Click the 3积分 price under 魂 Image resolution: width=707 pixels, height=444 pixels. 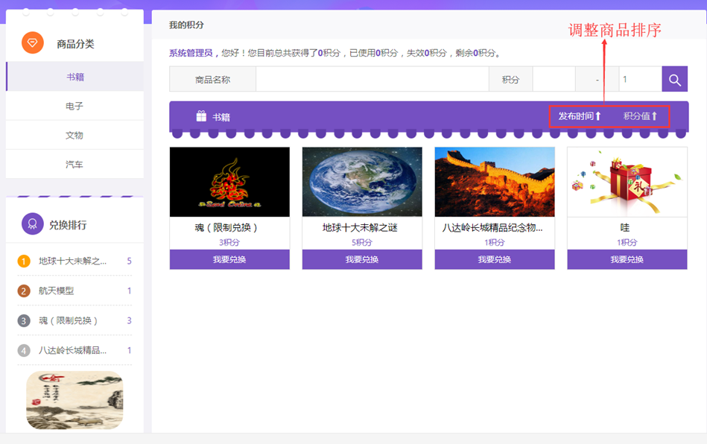point(229,243)
